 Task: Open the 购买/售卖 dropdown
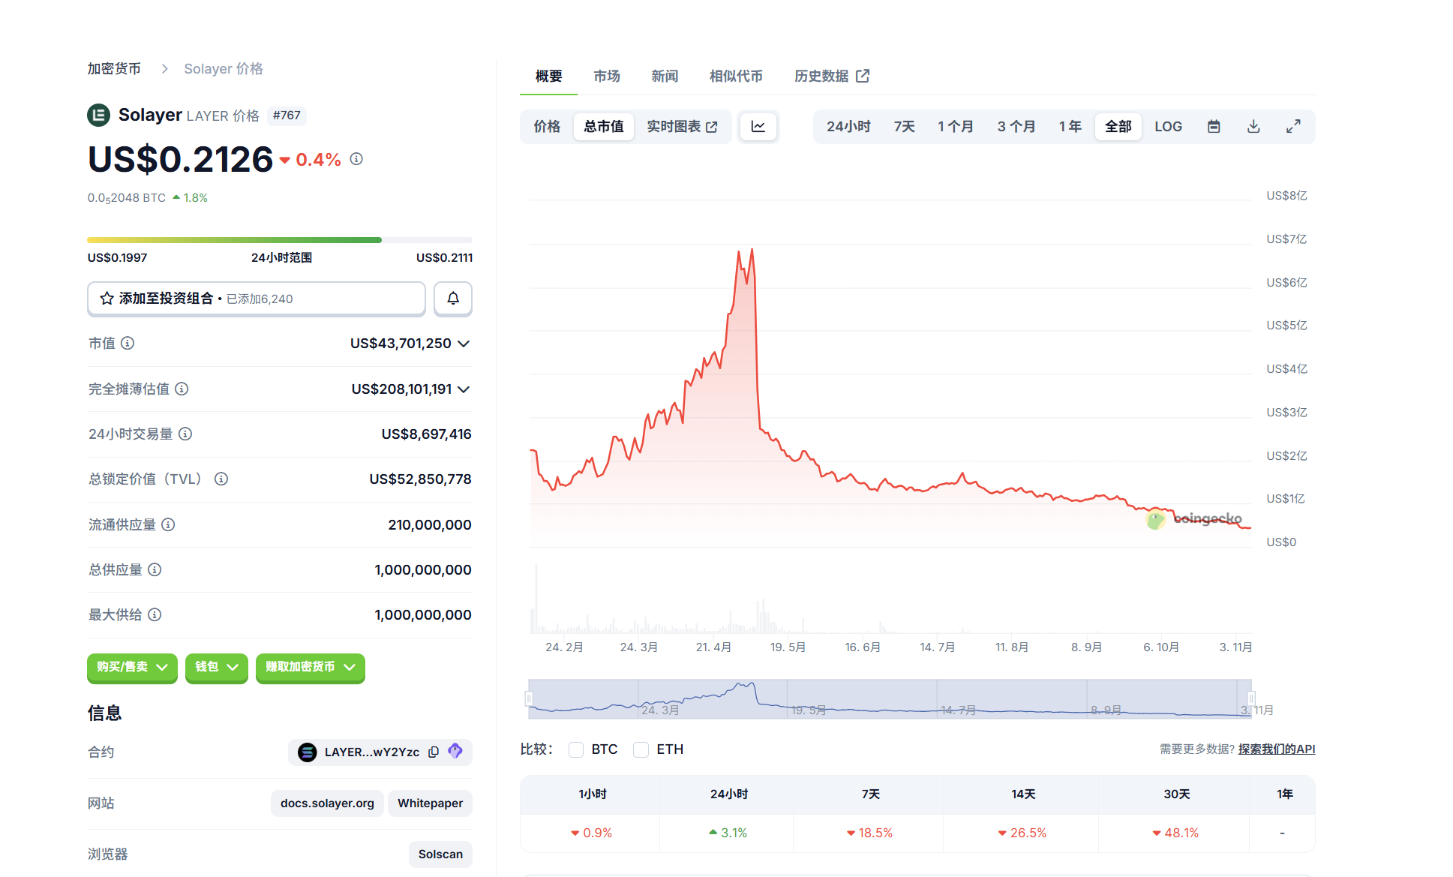[132, 667]
